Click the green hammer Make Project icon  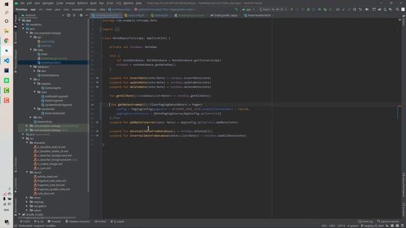(x=236, y=9)
